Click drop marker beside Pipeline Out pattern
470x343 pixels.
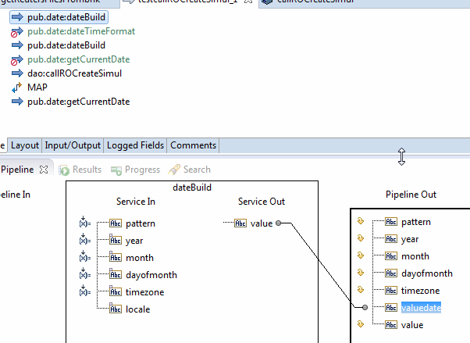(x=361, y=221)
